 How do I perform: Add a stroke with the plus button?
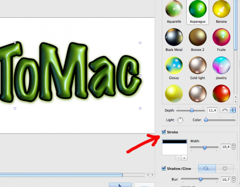184,158
